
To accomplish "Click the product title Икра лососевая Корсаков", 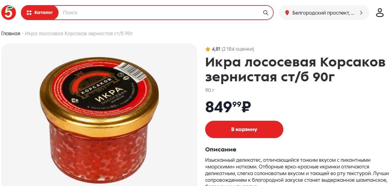I will pos(295,70).
